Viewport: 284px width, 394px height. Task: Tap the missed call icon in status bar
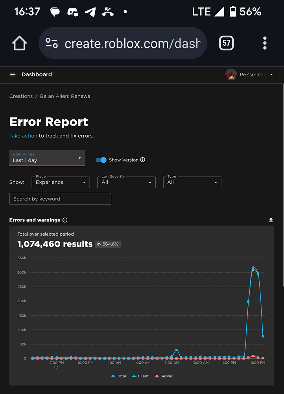click(x=108, y=11)
